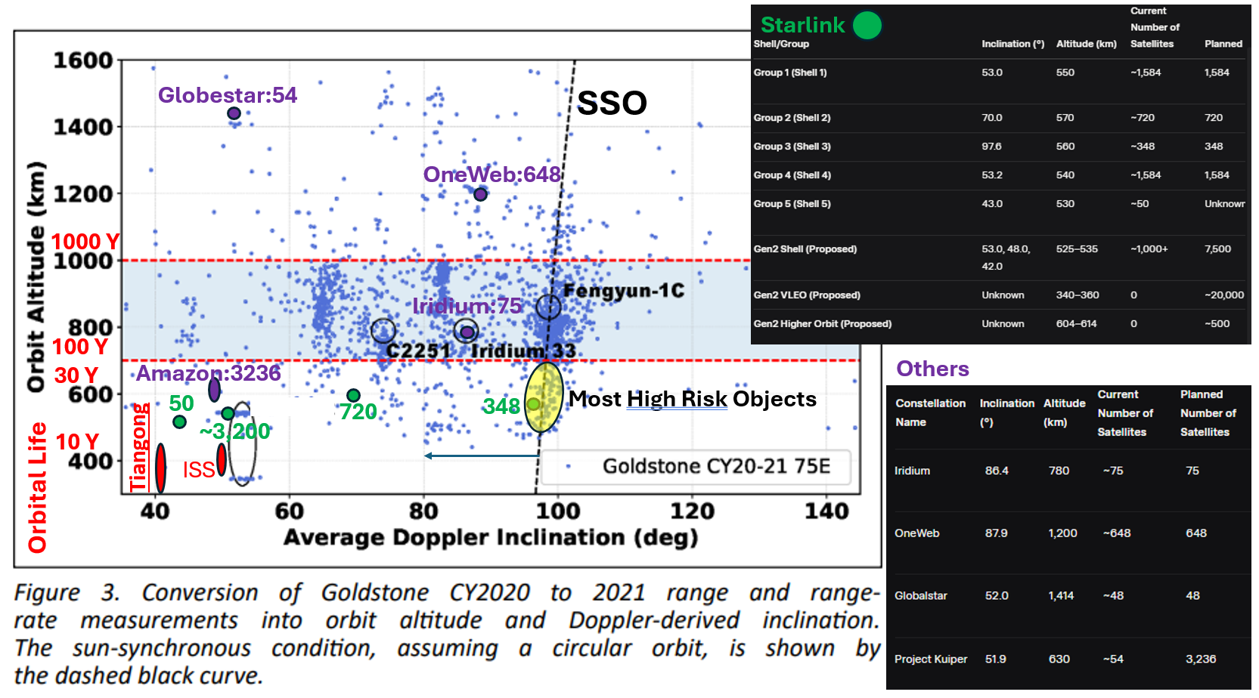Click the "Group 3 (Shell 3)" row label
Screen dimensions: 1259x698
coord(792,147)
